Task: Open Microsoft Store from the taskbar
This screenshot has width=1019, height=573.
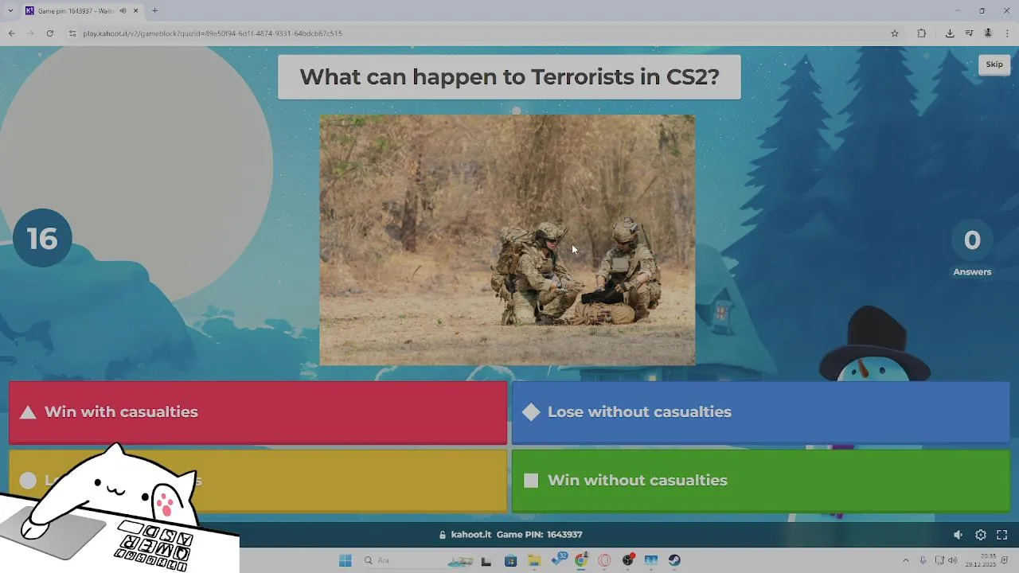Action: click(510, 561)
